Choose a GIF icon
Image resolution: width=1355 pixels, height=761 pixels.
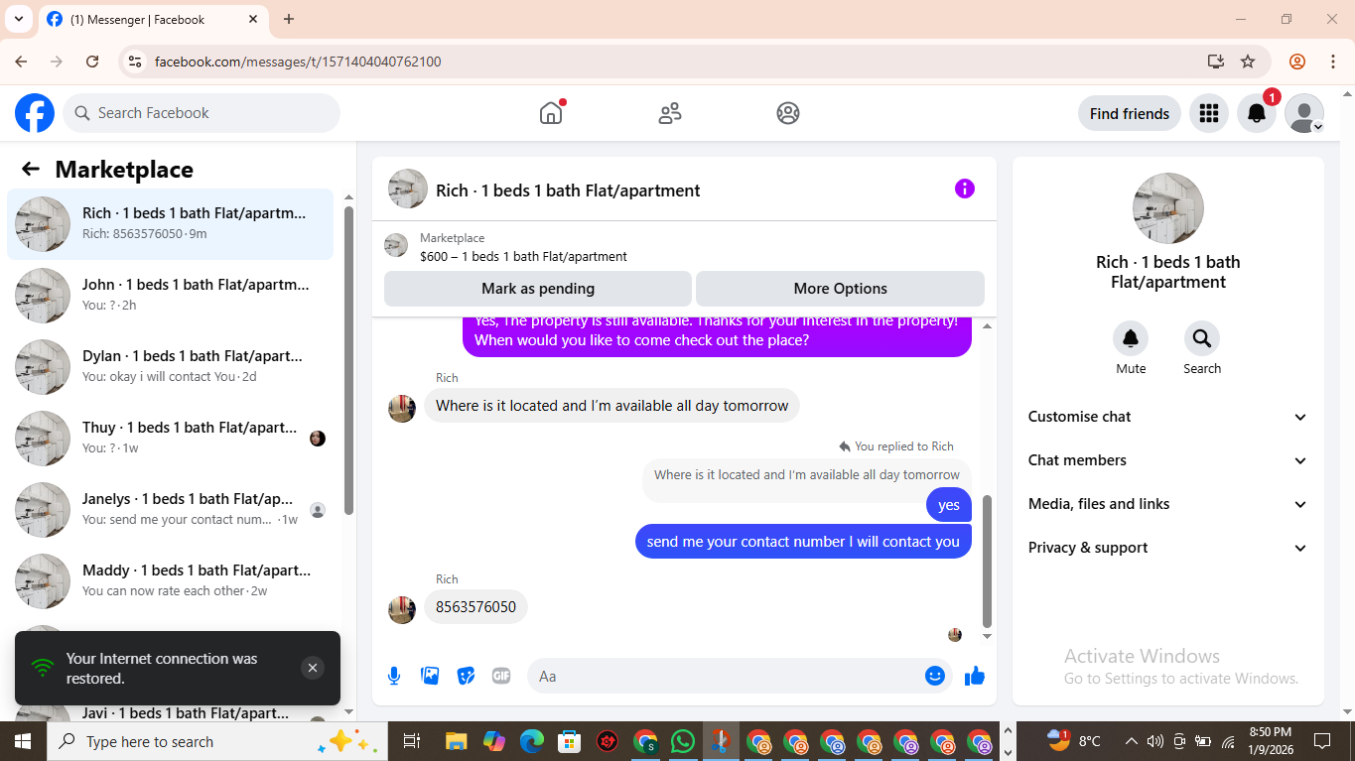(x=501, y=676)
